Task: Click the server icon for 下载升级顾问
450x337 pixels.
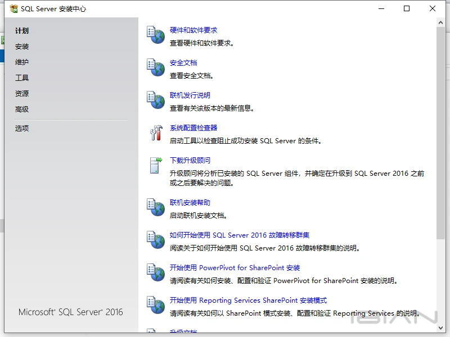Action: [x=156, y=165]
